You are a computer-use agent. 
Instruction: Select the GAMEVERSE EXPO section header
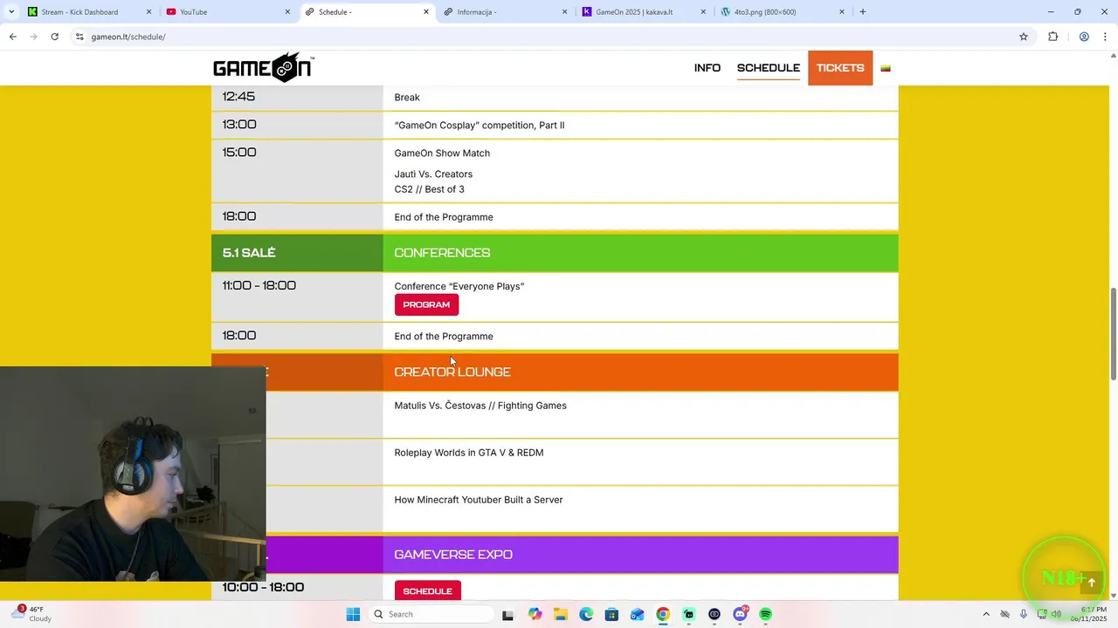tap(453, 555)
